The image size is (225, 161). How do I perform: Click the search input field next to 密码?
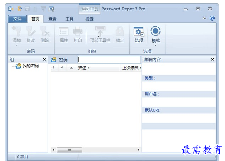click(109, 59)
